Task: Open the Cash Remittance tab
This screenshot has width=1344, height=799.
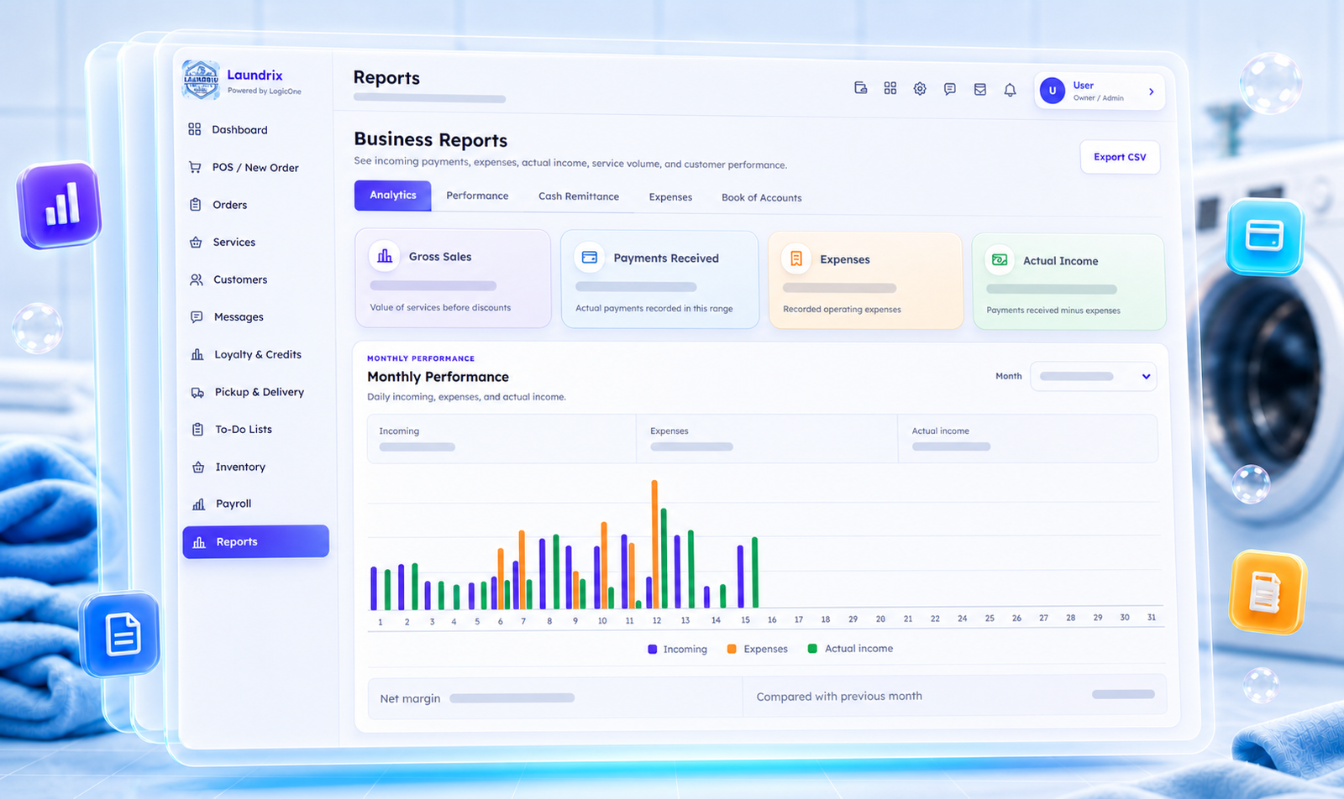Action: pos(579,196)
